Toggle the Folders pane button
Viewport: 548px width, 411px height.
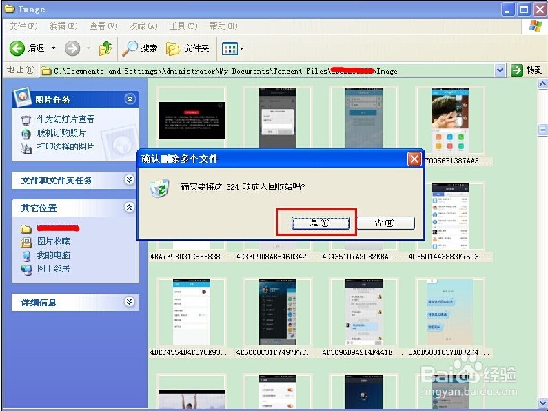pos(187,48)
